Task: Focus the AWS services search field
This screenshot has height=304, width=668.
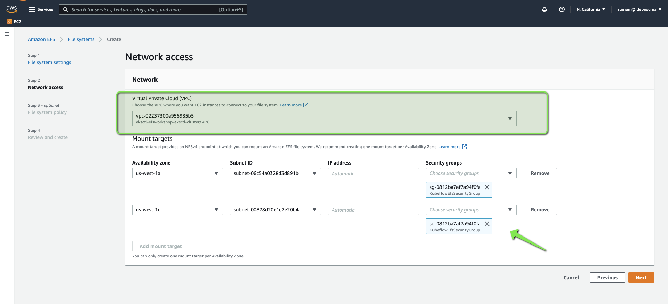Action: coord(153,9)
